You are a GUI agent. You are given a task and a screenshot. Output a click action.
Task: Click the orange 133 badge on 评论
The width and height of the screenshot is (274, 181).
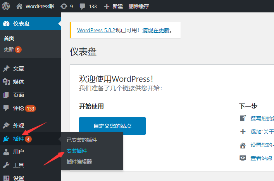coord(30,109)
